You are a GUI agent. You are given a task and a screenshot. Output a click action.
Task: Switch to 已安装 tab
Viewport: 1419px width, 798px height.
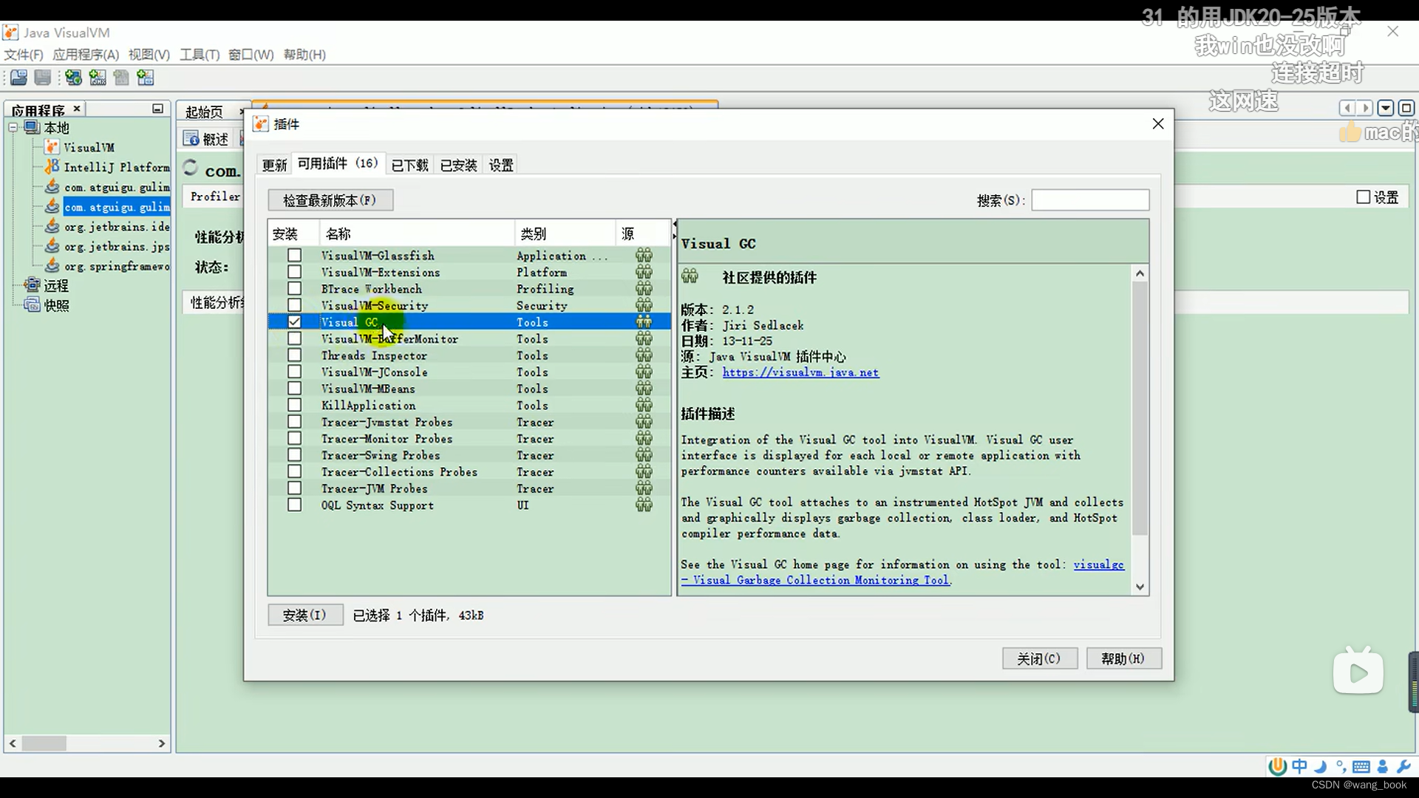pyautogui.click(x=458, y=166)
